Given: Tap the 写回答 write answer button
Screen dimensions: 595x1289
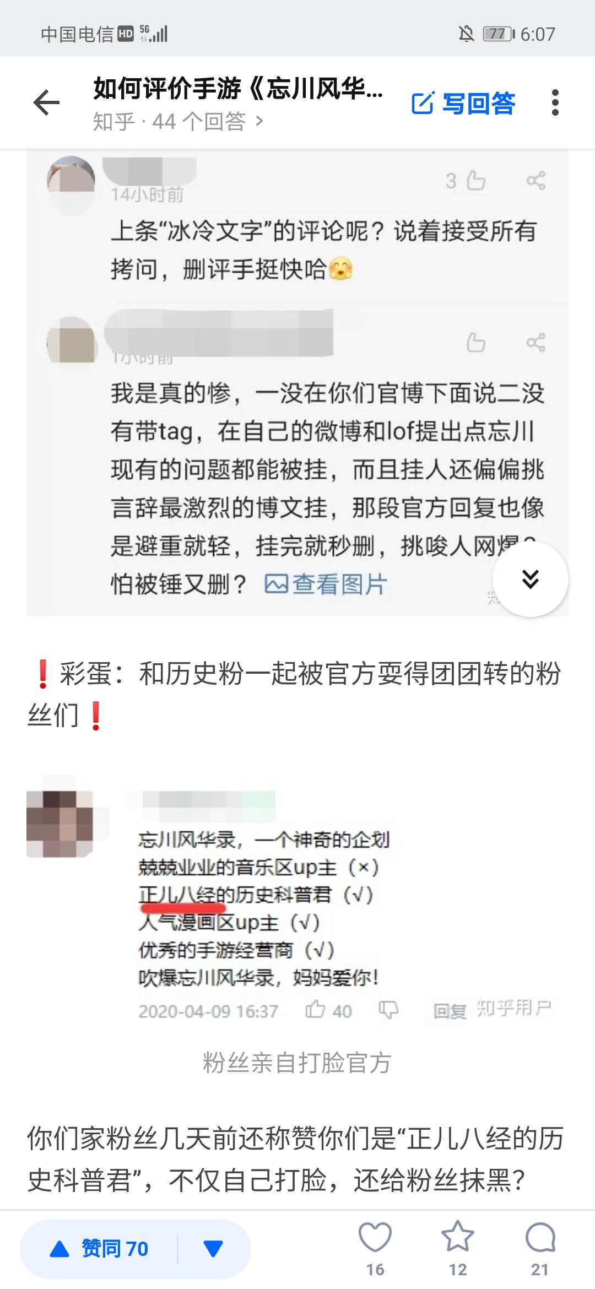Looking at the screenshot, I should (463, 103).
